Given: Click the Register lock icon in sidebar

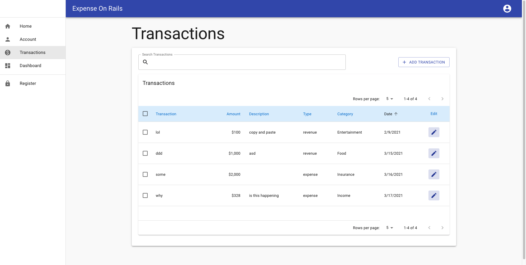Looking at the screenshot, I should 8,83.
